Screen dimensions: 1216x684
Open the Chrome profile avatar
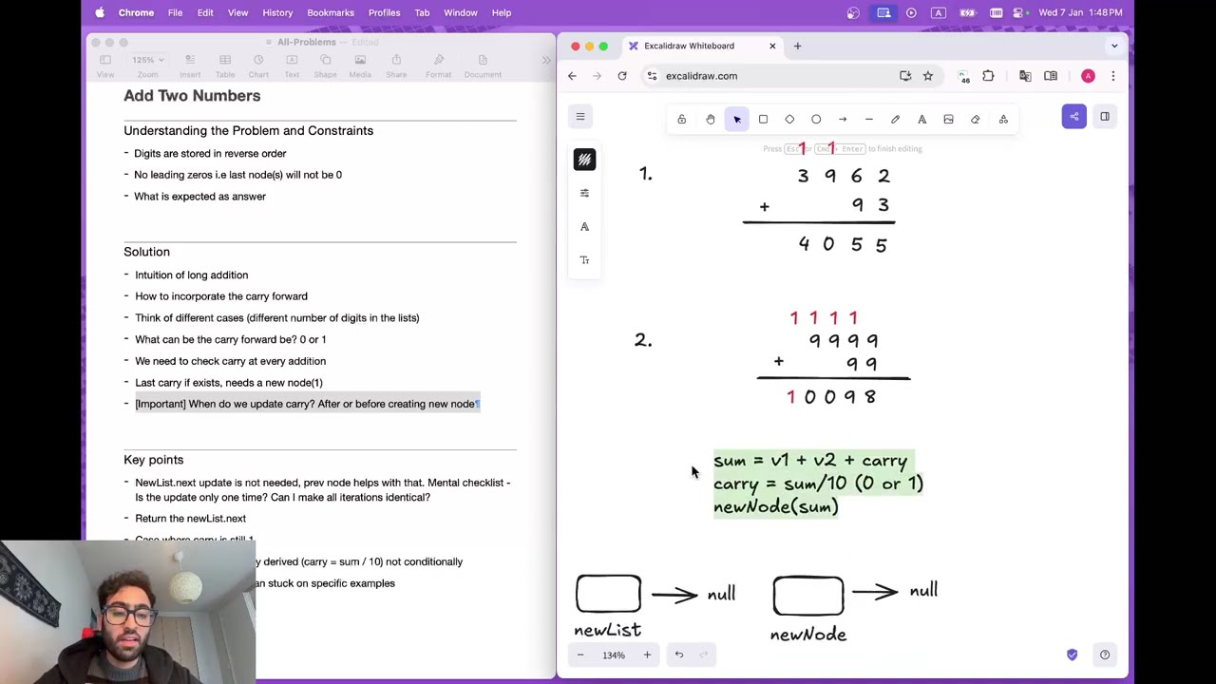coord(1088,76)
